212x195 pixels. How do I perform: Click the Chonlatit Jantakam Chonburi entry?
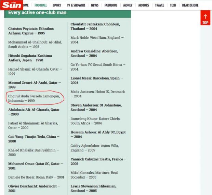pos(95,26)
